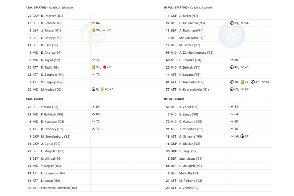Click Kudus's 9' goal ball icon
294x196 pixels.
[93, 89]
